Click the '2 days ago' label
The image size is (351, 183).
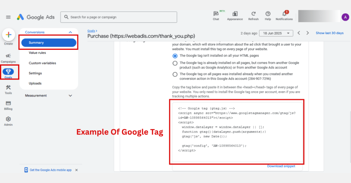[x=249, y=33]
